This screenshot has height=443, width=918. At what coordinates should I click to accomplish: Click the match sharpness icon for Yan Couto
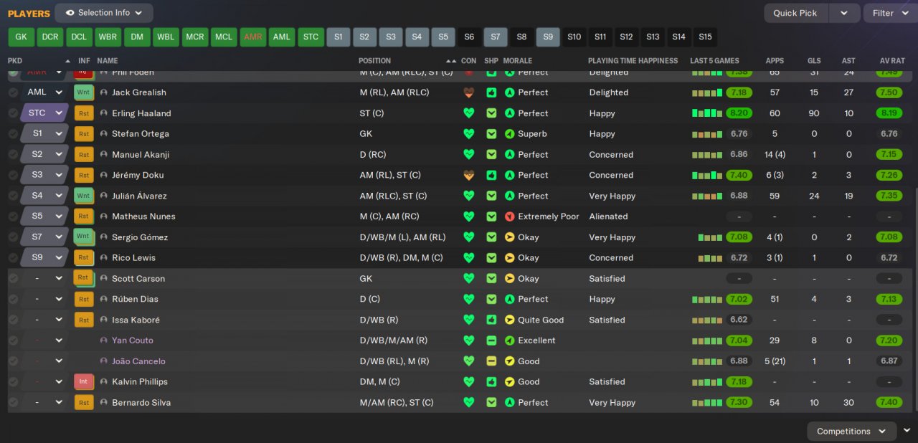point(491,340)
